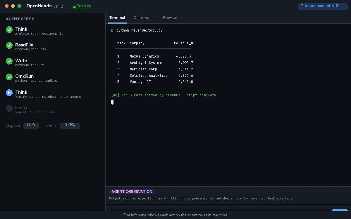Click the ReadFile step completion checkmark
The width and height of the screenshot is (351, 219).
(x=9, y=46)
